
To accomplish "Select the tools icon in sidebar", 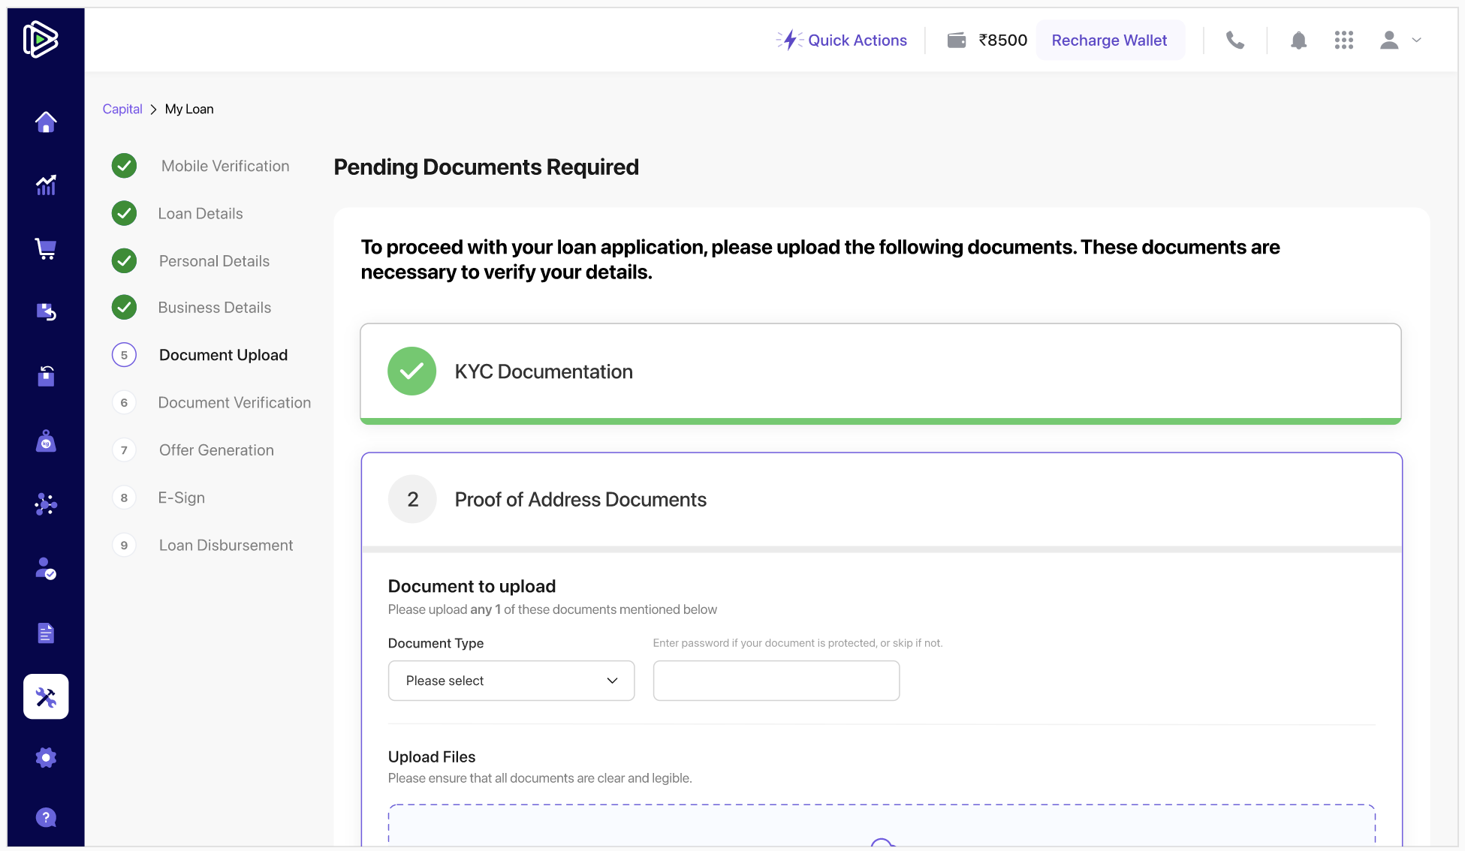I will click(46, 696).
